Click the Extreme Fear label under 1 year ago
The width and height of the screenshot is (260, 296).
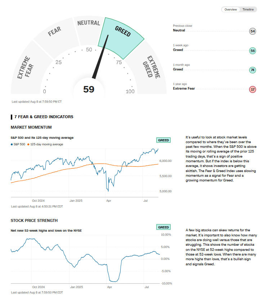click(184, 89)
